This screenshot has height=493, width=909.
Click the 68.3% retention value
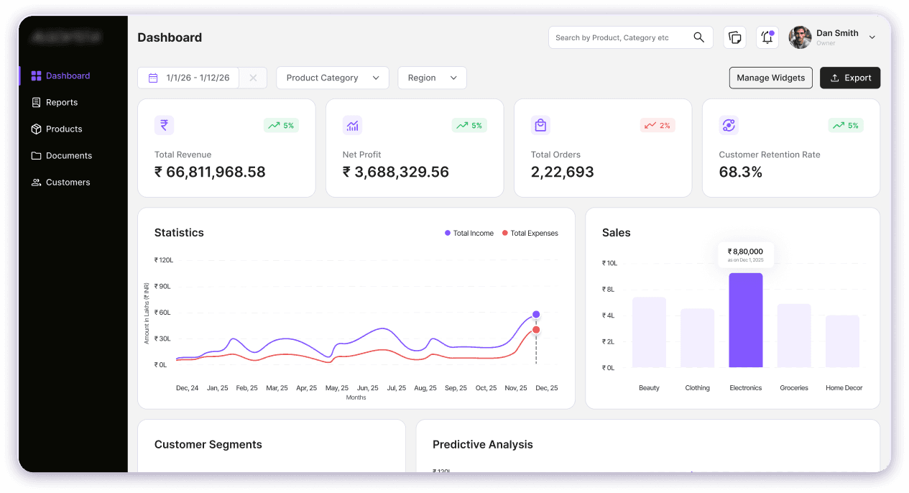coord(741,172)
